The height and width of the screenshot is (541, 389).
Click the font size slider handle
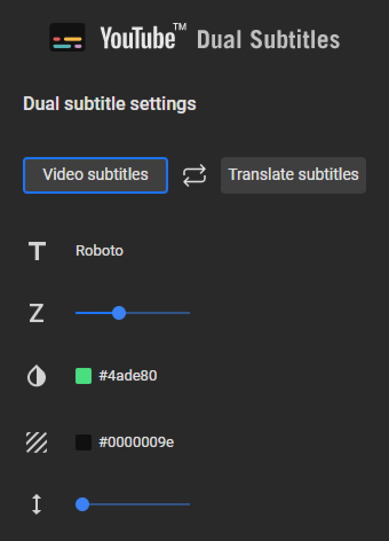[x=118, y=313]
